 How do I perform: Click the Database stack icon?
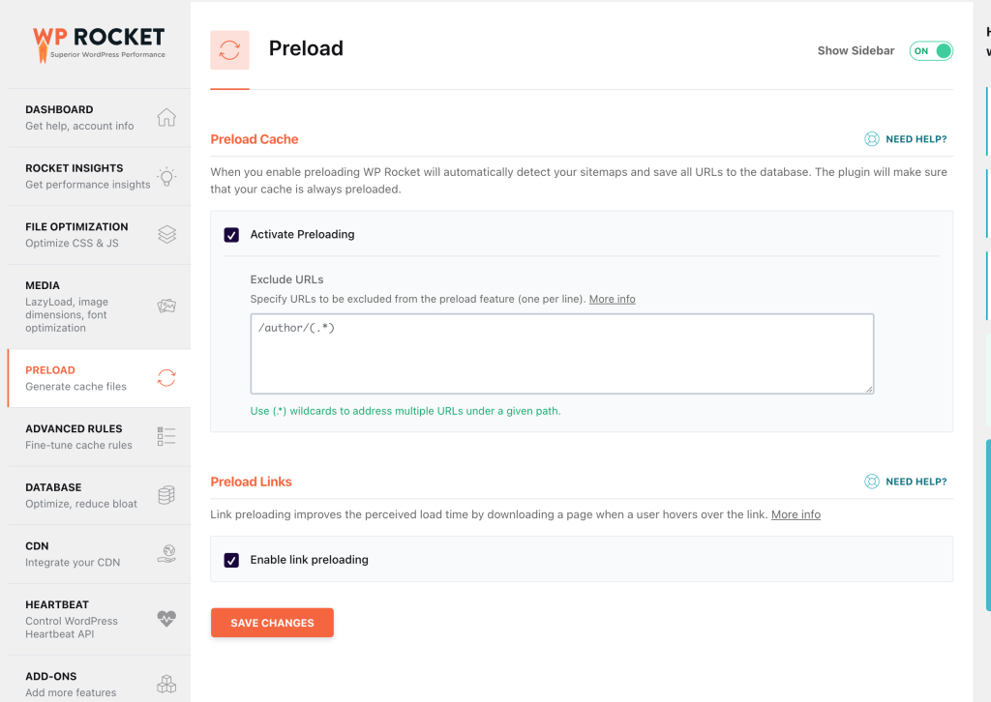166,495
